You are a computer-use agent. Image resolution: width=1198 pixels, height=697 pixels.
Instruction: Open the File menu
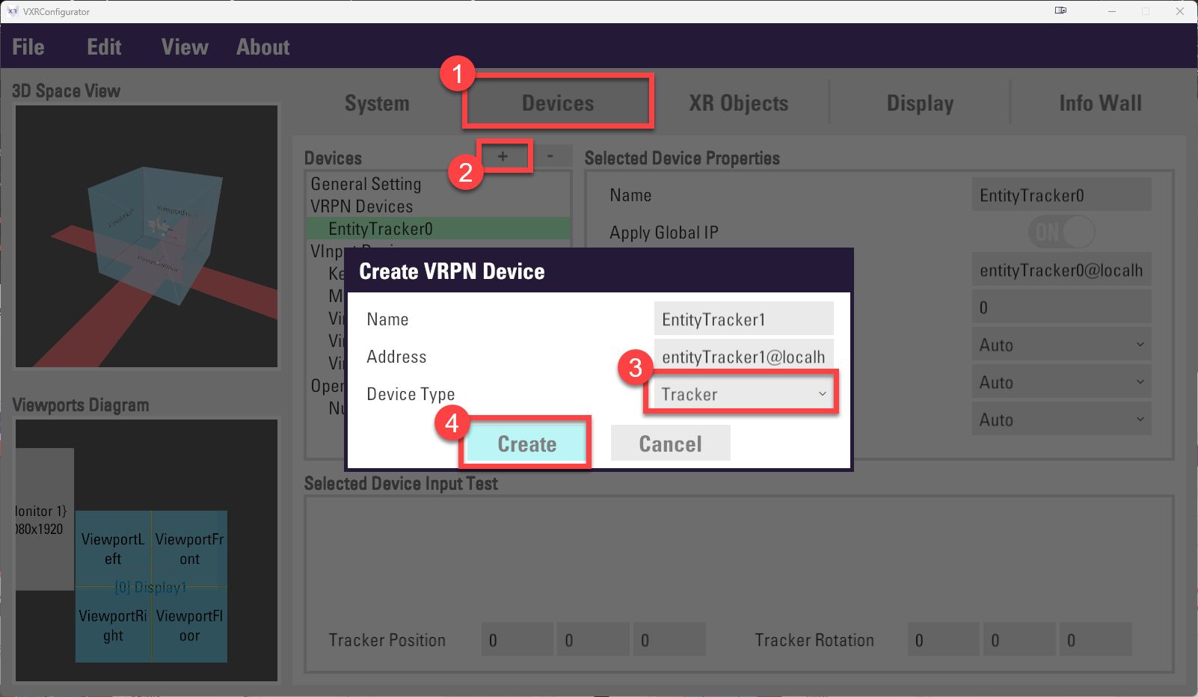click(28, 47)
